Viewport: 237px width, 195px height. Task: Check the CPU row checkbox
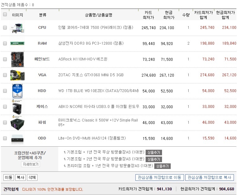5,28
